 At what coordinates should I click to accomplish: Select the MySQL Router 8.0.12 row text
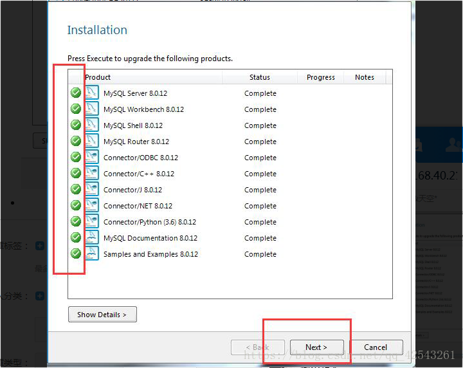click(136, 142)
